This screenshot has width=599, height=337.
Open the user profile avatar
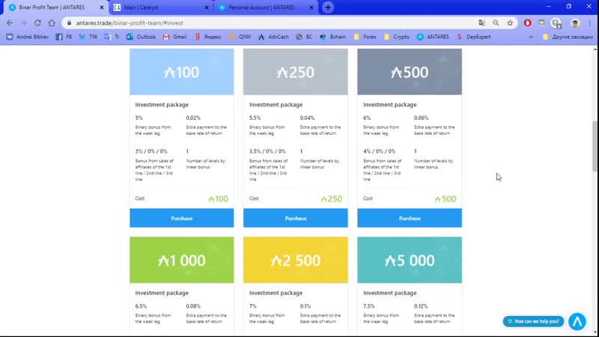(x=575, y=23)
